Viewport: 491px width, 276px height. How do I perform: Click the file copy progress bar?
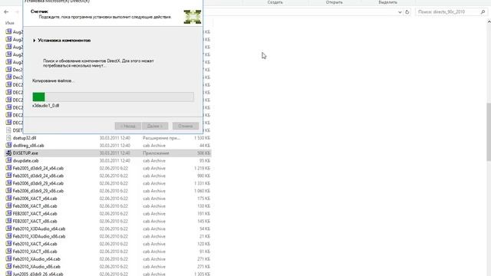pyautogui.click(x=113, y=97)
